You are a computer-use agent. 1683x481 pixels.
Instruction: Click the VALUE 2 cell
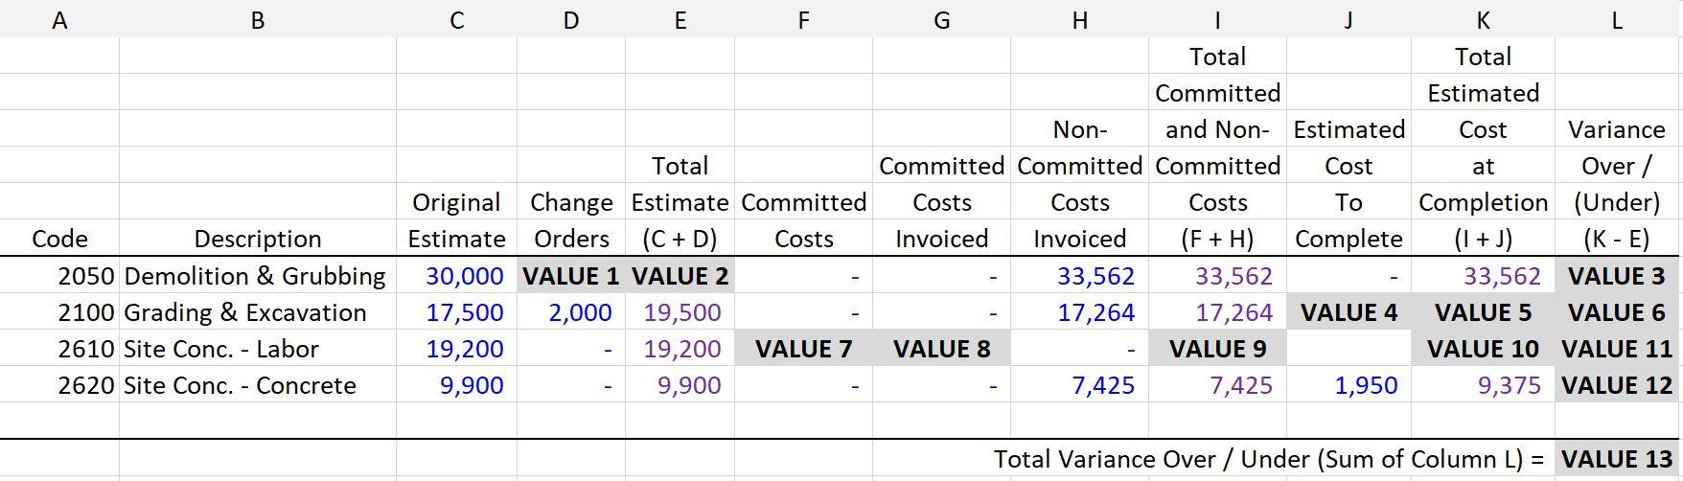[x=680, y=276]
